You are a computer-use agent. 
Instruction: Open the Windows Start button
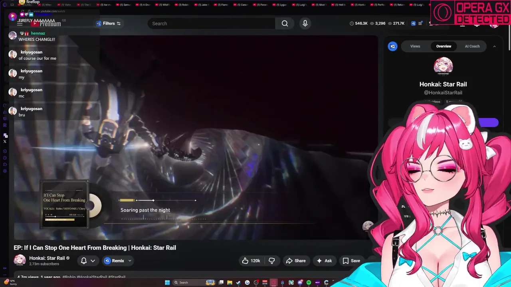[167, 283]
